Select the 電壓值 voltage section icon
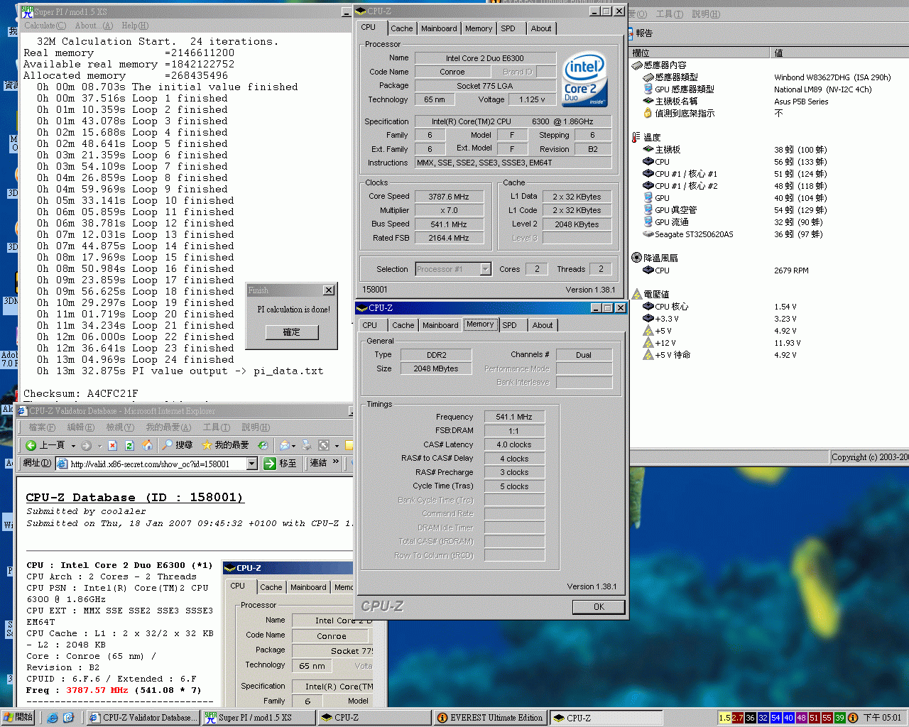This screenshot has width=909, height=727. pos(636,294)
